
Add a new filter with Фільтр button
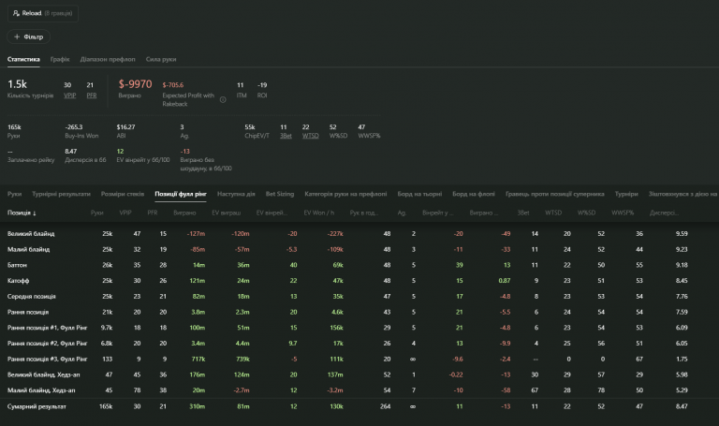coord(28,37)
